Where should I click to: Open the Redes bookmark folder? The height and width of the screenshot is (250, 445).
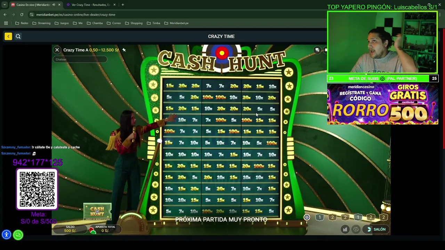(x=22, y=23)
